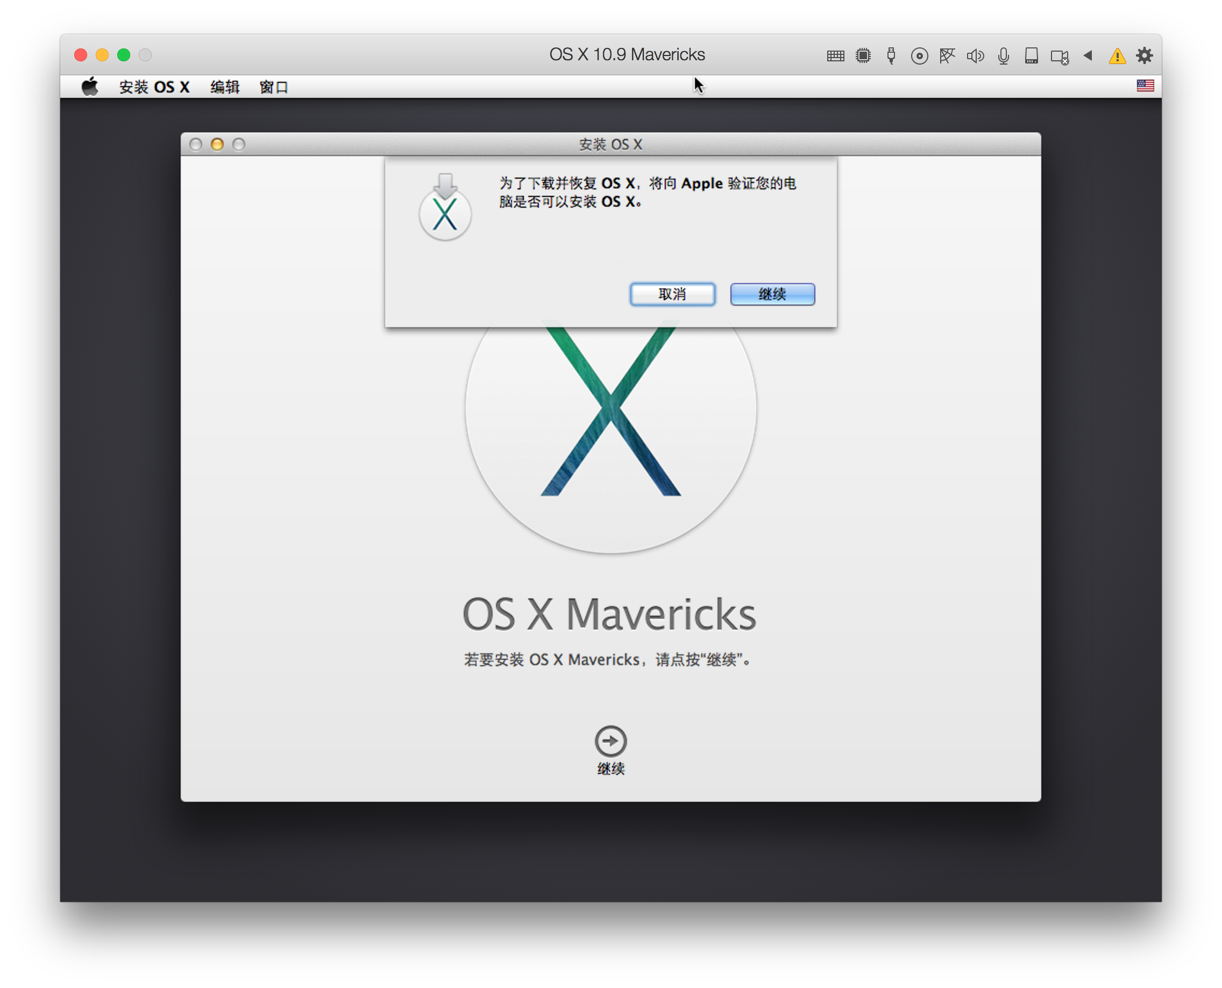Collapse status icons with left arrow
The image size is (1222, 988).
click(x=1088, y=55)
